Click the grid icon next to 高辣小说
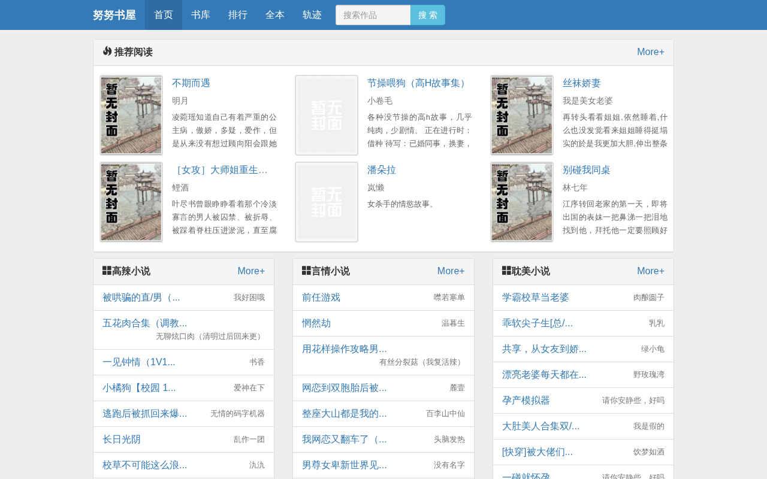This screenshot has width=767, height=479. [107, 271]
